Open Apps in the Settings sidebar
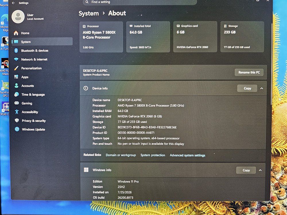 42,77
